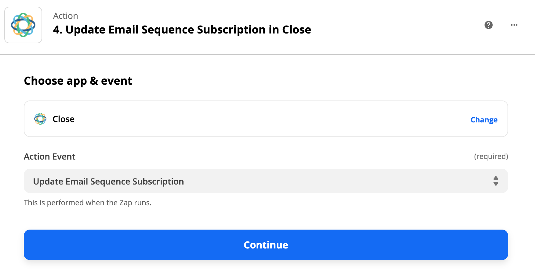Image resolution: width=535 pixels, height=271 pixels.
Task: Click the helper text about when Zap runs
Action: pos(88,203)
